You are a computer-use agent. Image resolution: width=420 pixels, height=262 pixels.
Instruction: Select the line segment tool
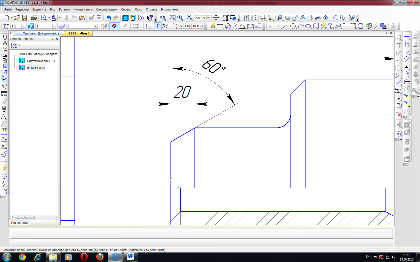(x=286, y=26)
